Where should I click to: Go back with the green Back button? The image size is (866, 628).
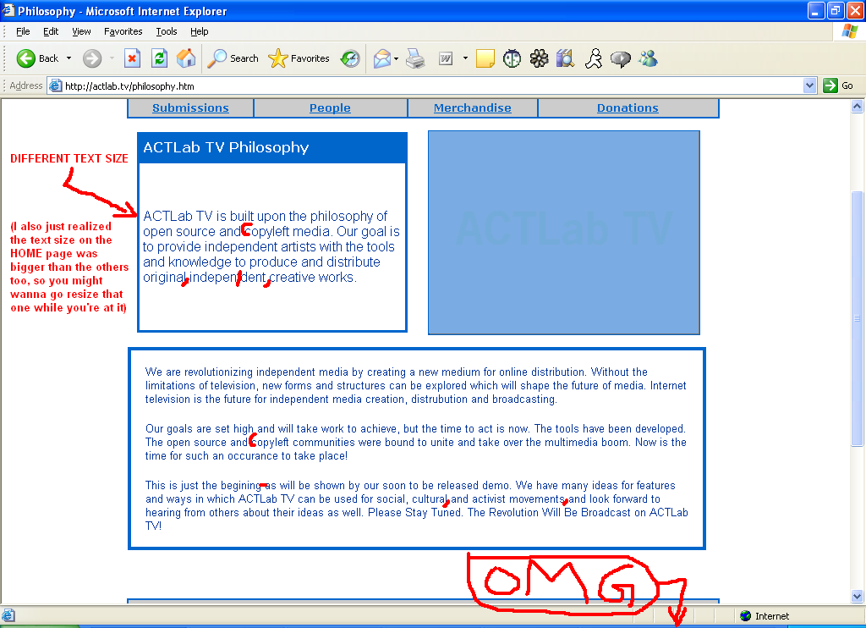[x=37, y=58]
